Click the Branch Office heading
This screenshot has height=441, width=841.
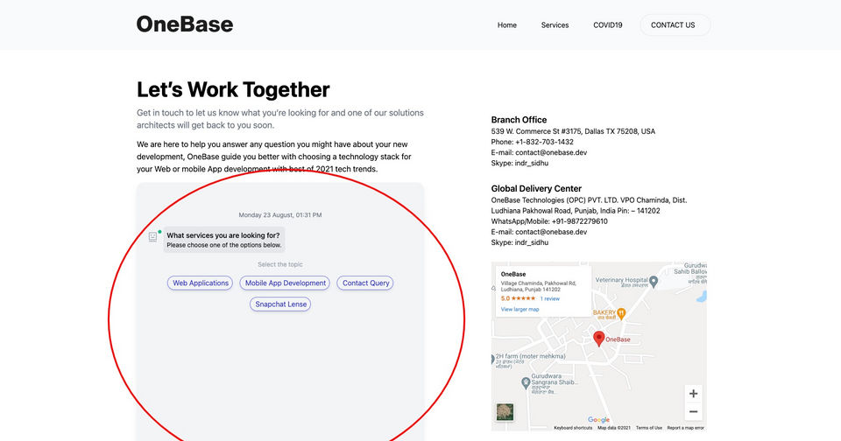(x=519, y=120)
